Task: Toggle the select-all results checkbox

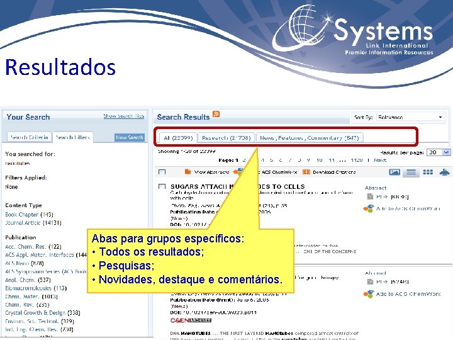Action: 162,173
